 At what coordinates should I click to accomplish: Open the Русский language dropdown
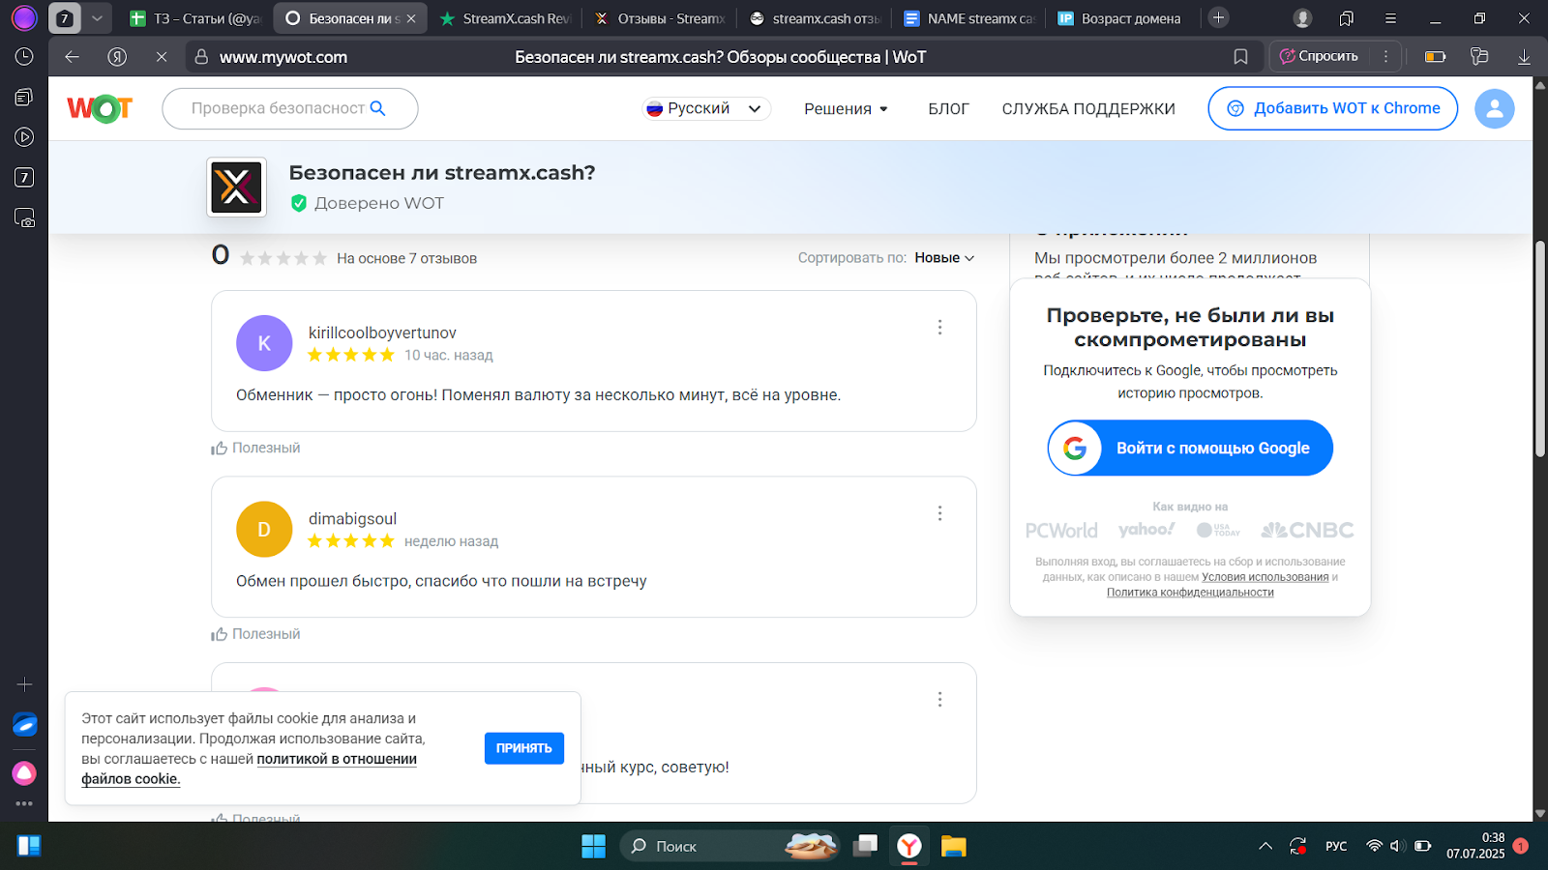pyautogui.click(x=706, y=108)
